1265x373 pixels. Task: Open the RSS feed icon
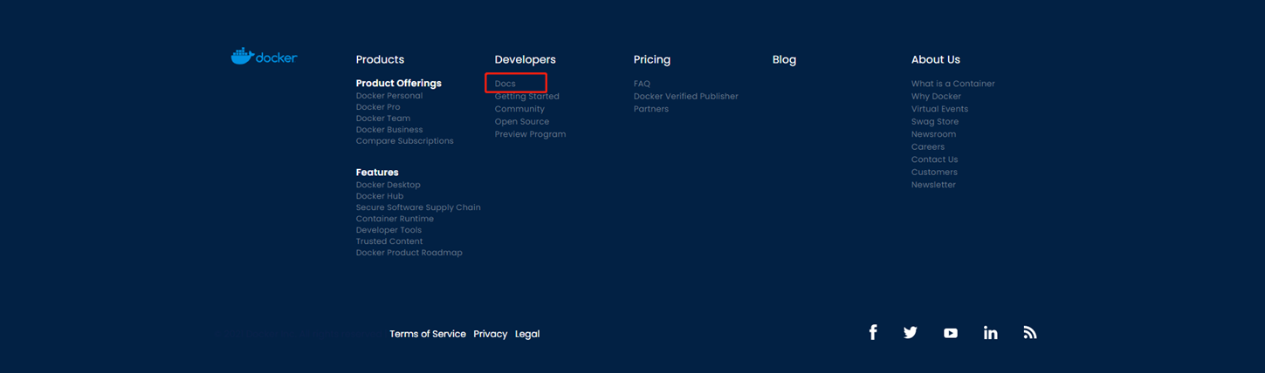pos(1030,333)
